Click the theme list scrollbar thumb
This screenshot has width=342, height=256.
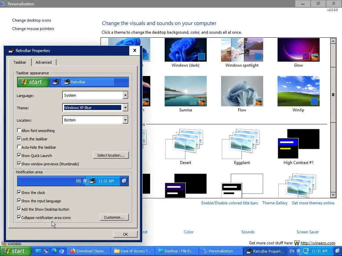coord(333,95)
